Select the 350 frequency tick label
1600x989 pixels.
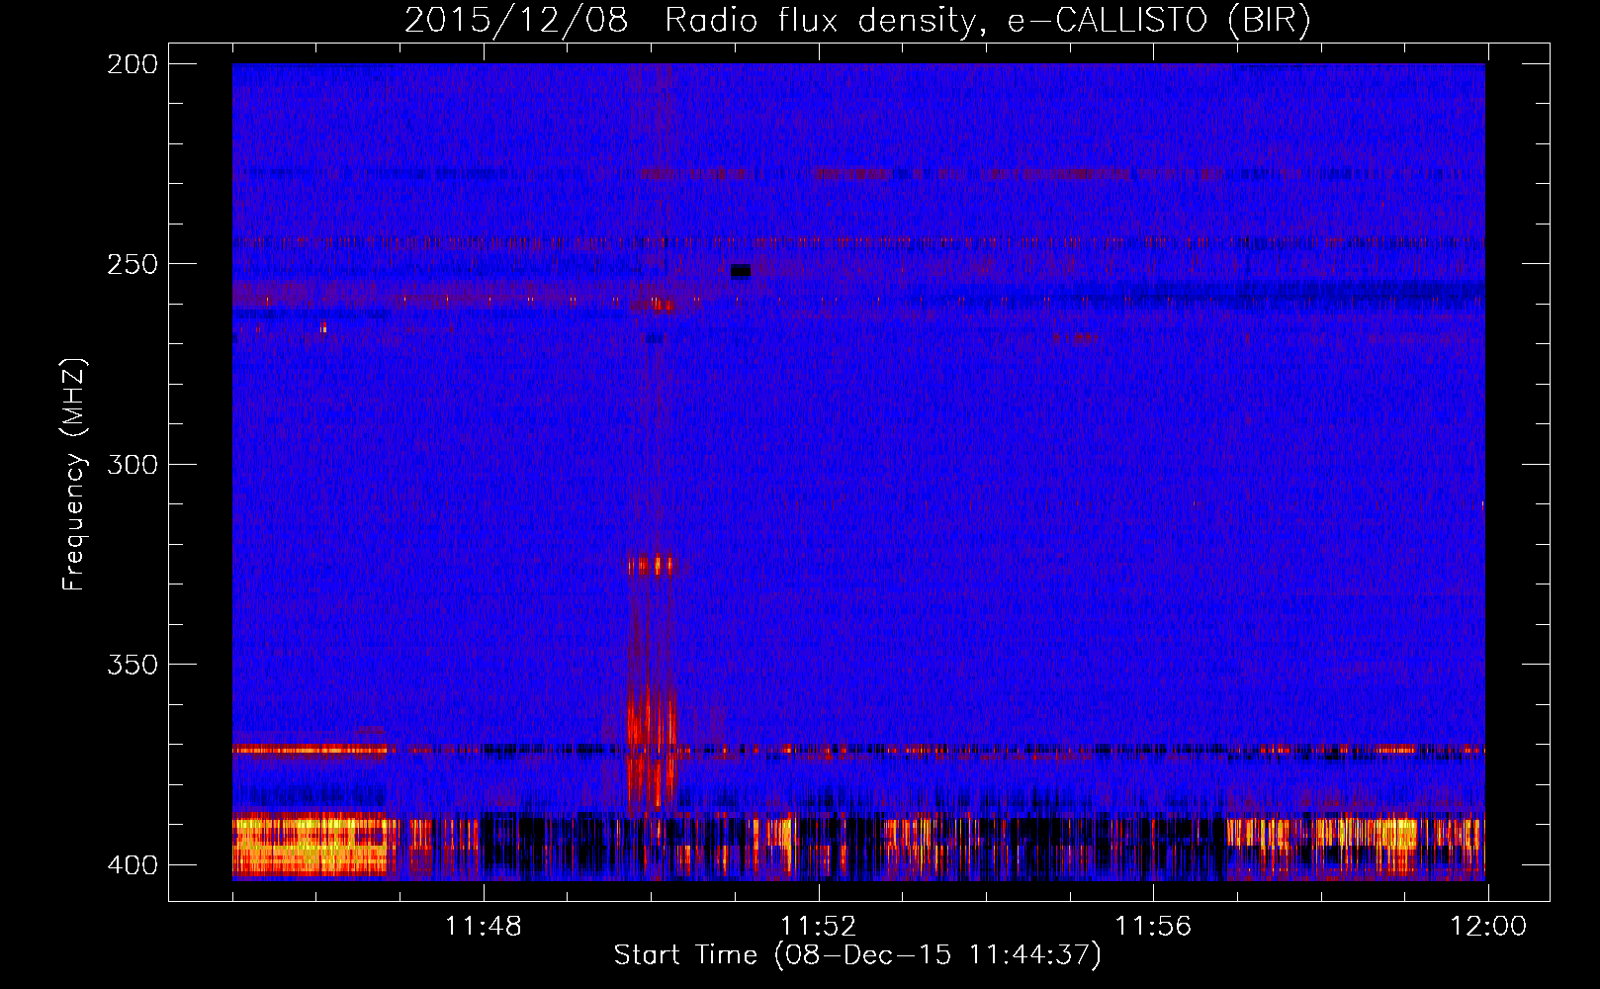click(133, 665)
